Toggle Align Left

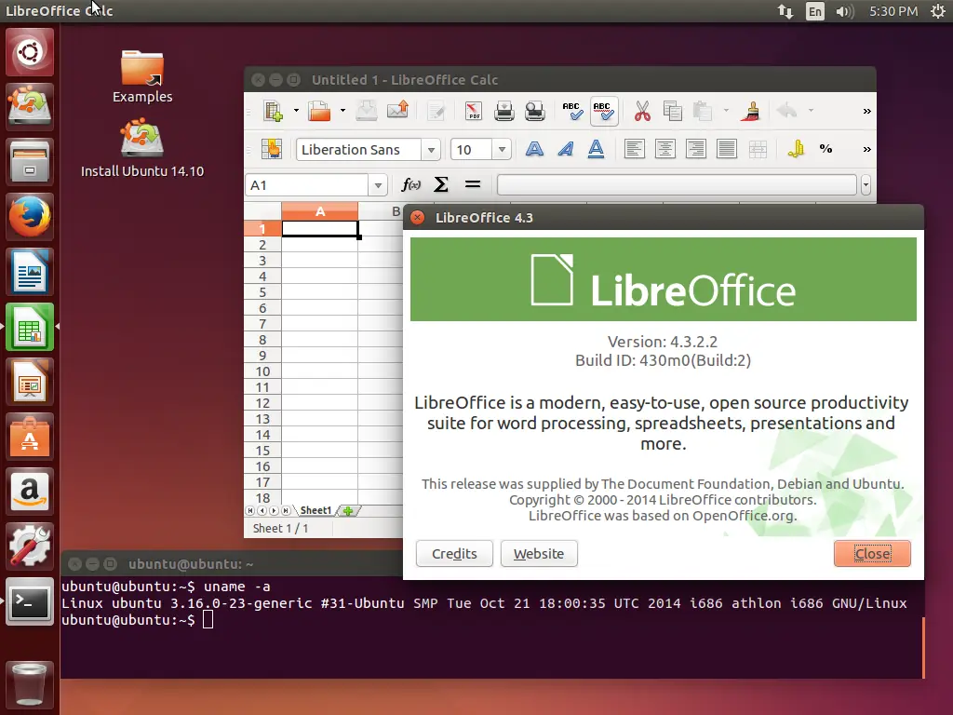coord(635,149)
